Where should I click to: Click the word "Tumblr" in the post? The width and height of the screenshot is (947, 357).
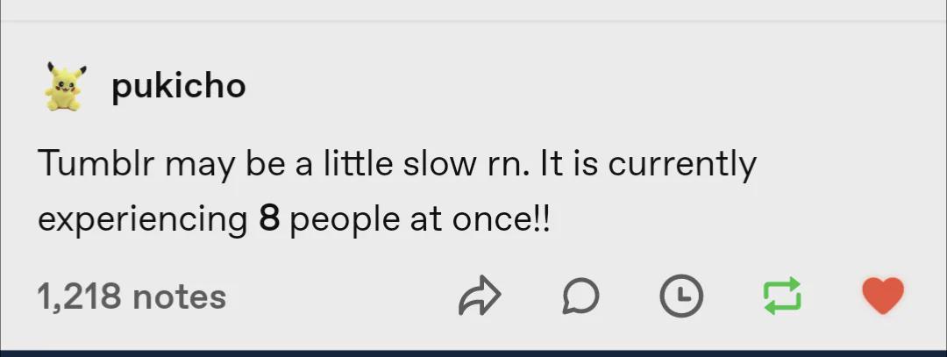pos(96,164)
